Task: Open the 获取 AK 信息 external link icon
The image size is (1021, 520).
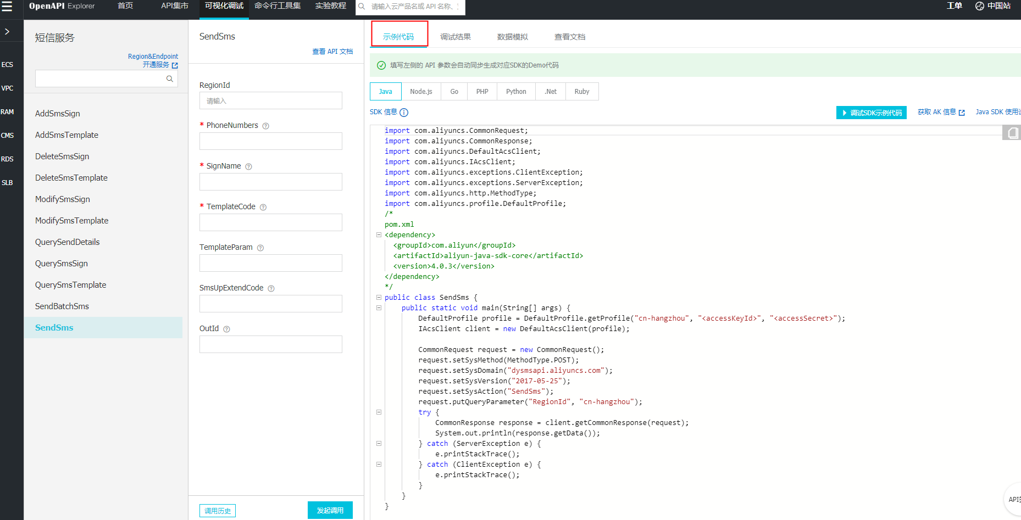Action: pyautogui.click(x=962, y=113)
